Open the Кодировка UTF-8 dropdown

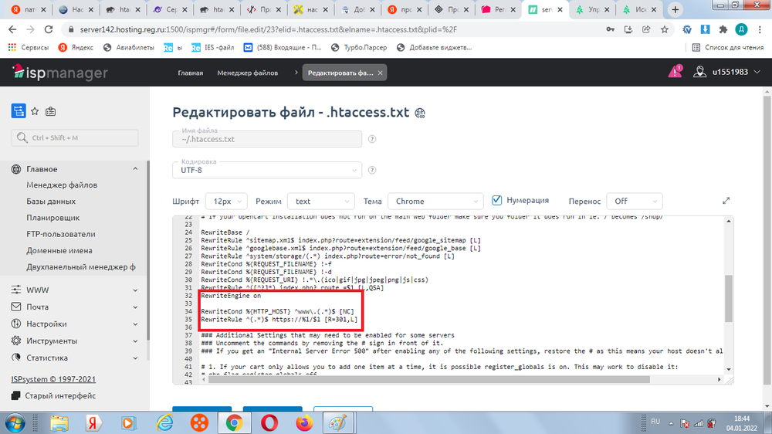pos(267,170)
